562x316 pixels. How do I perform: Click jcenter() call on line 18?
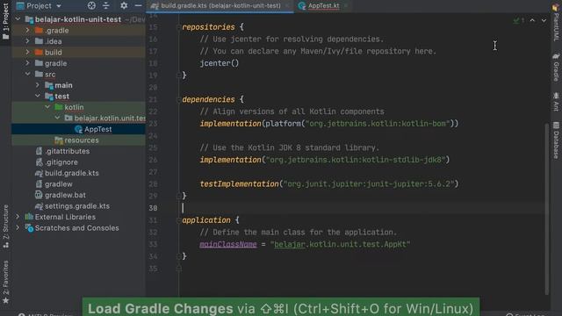coord(219,63)
